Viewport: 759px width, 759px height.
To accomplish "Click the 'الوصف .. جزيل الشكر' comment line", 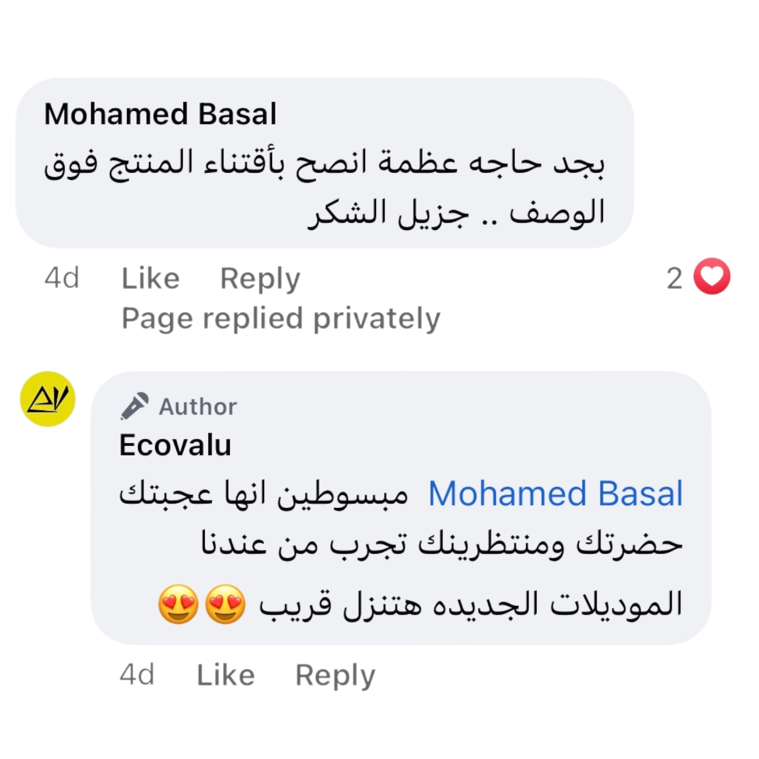I will tap(456, 213).
